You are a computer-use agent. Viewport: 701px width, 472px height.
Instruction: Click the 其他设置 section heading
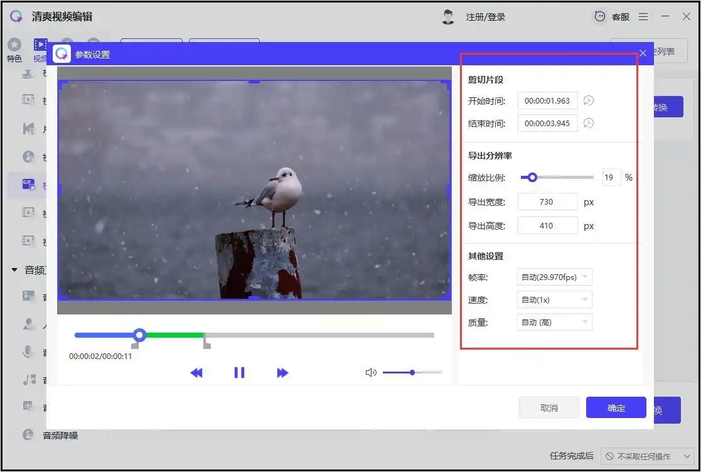(x=486, y=256)
